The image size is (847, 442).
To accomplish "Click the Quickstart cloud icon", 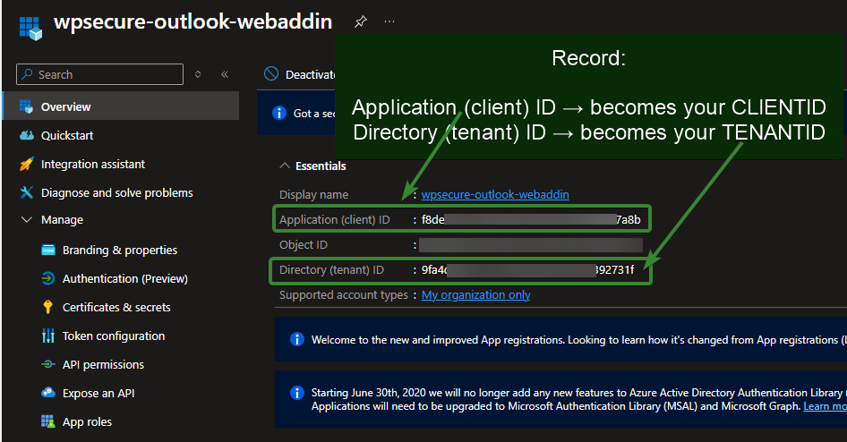I will 26,136.
